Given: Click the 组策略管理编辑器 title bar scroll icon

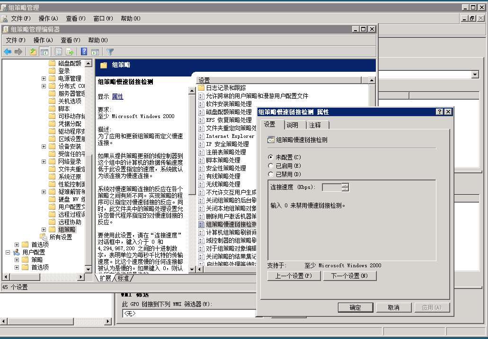Looking at the screenshot, I should (x=5, y=29).
